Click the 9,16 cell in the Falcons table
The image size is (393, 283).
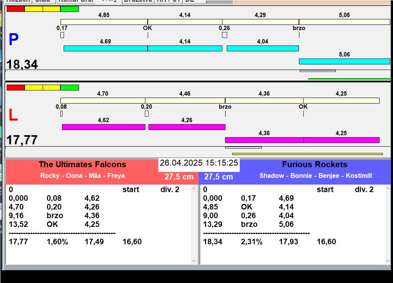[x=16, y=216]
